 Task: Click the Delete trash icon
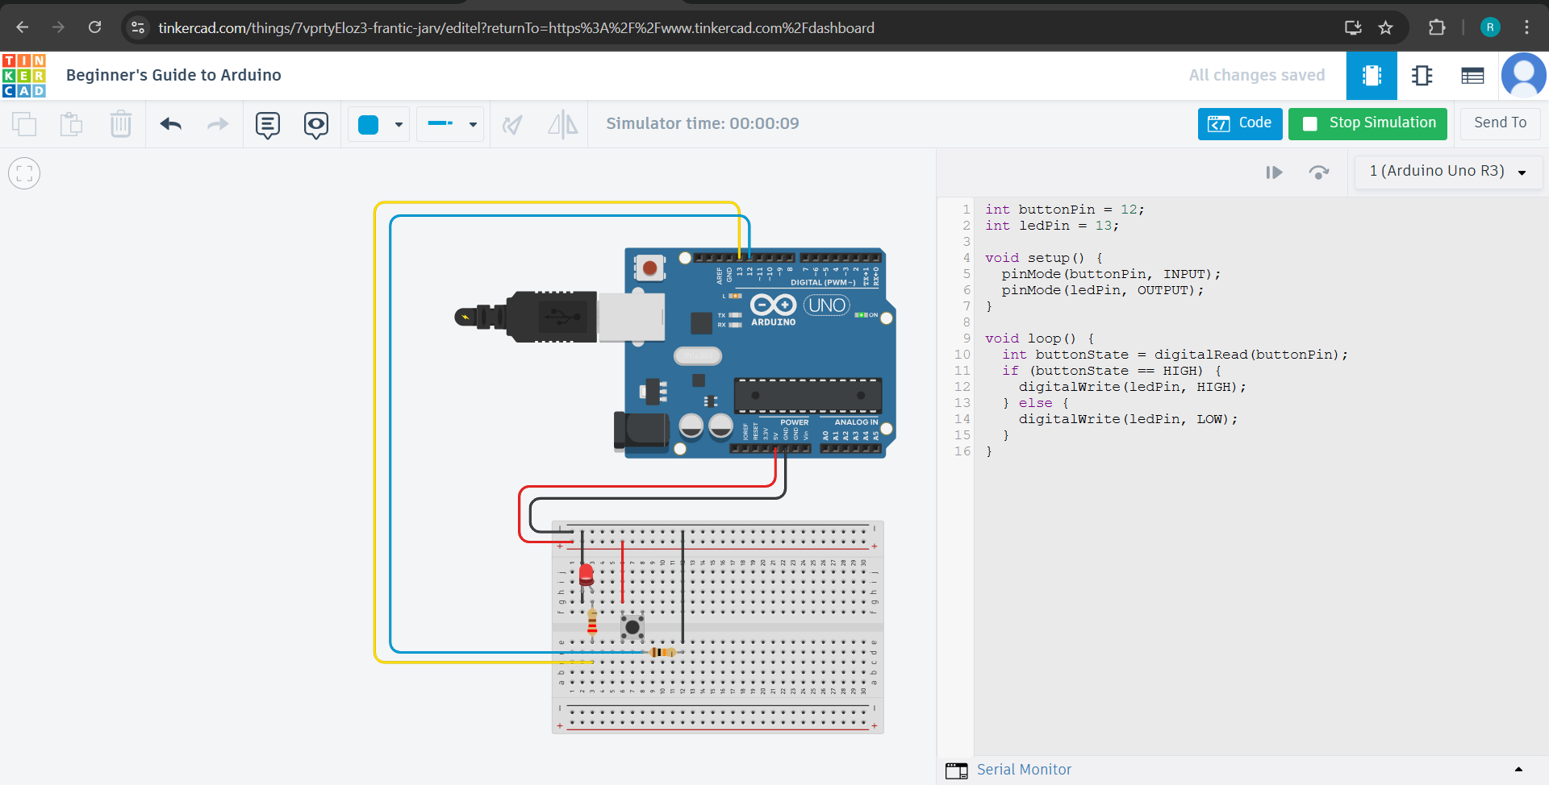point(121,124)
